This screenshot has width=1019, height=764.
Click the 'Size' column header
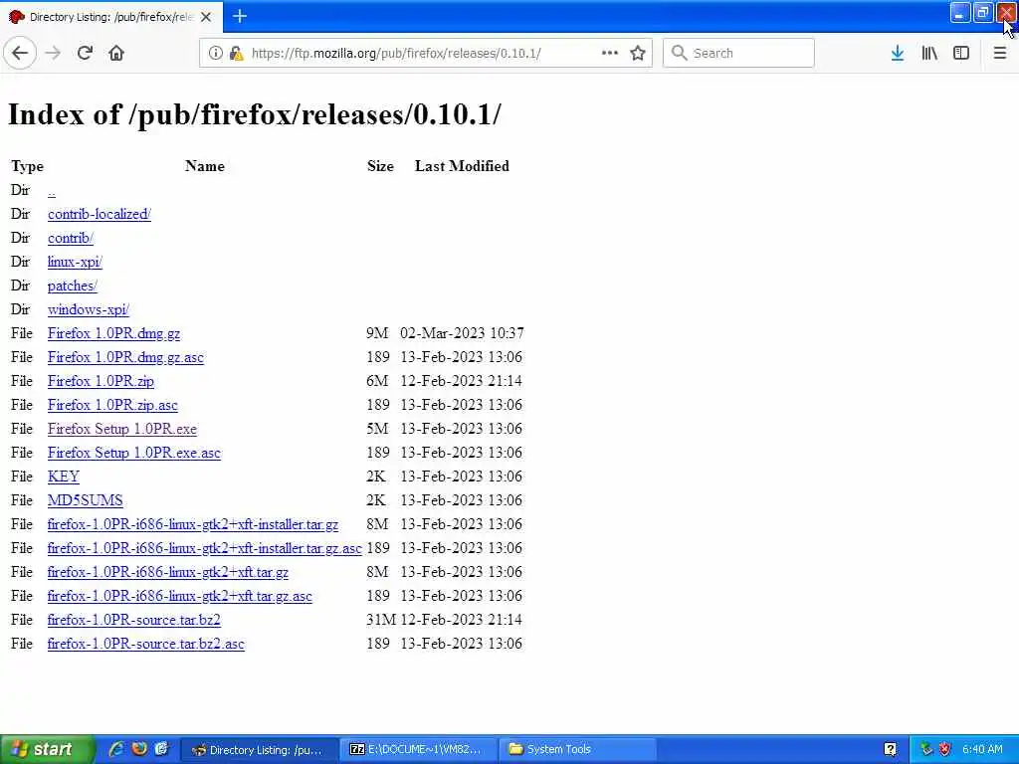click(380, 166)
